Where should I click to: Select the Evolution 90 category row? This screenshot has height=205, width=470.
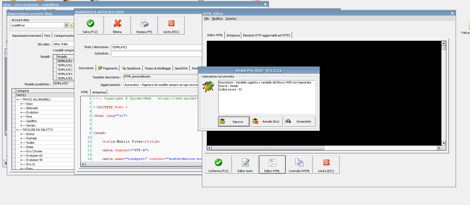coord(45,160)
